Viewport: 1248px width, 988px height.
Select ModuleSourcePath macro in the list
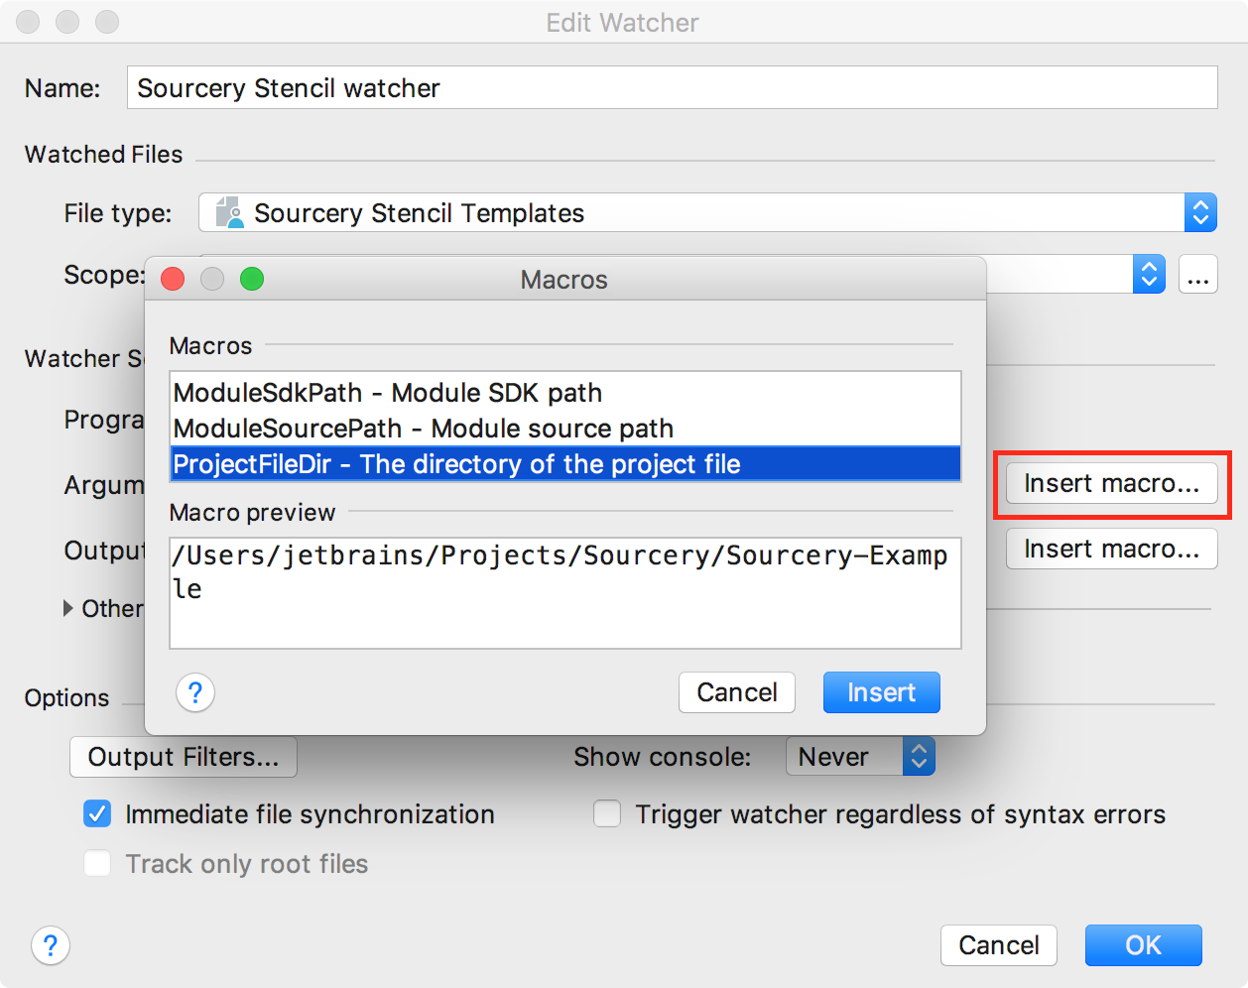tap(565, 429)
